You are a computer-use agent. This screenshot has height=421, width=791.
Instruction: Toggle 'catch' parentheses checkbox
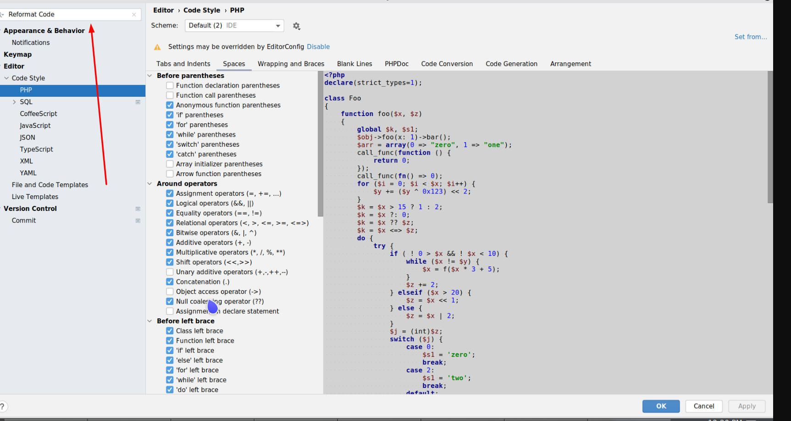point(170,154)
